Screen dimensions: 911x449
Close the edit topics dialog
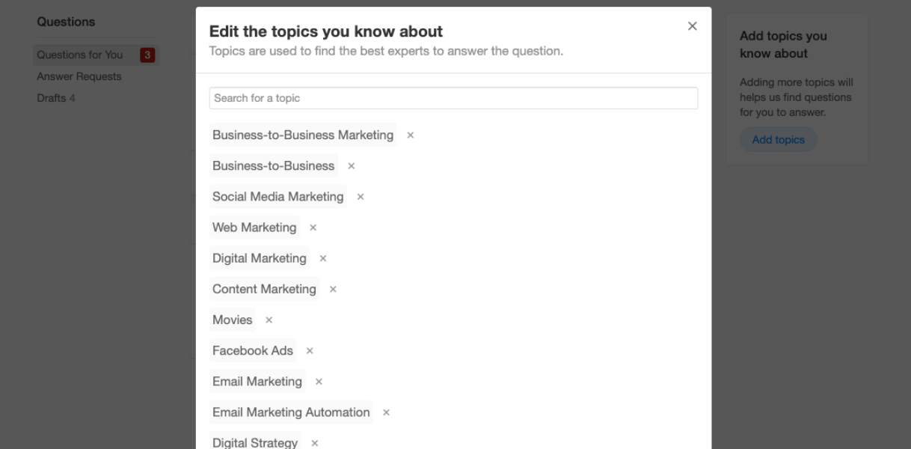coord(692,26)
